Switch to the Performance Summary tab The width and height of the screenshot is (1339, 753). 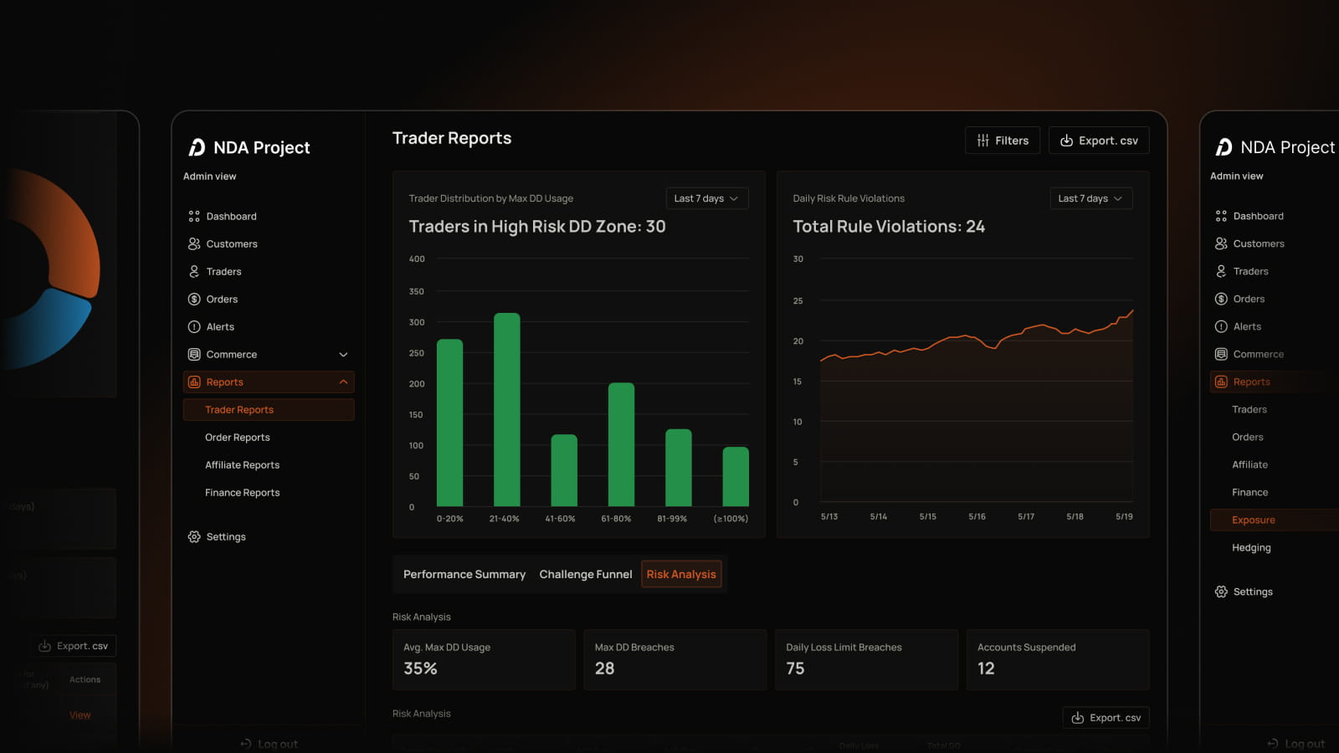click(464, 574)
